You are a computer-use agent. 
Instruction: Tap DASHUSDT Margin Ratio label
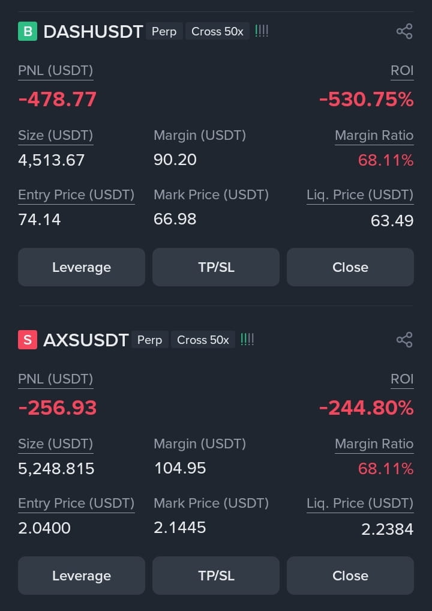[374, 136]
